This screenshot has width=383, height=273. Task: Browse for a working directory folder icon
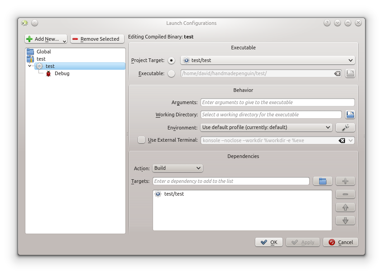click(x=350, y=115)
